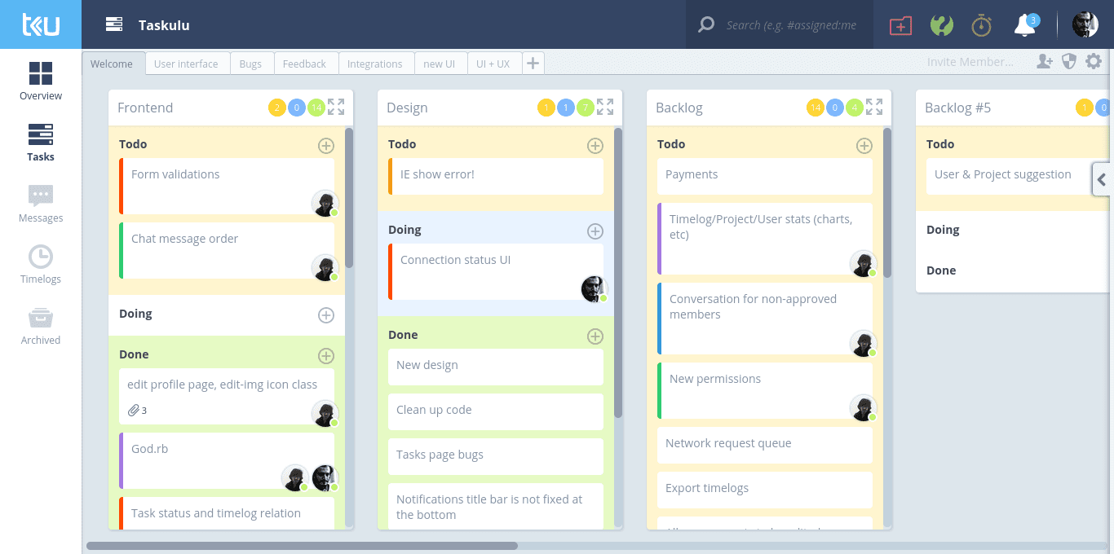Click the red add project folder icon
Screen dimensions: 1114x554
tap(900, 25)
